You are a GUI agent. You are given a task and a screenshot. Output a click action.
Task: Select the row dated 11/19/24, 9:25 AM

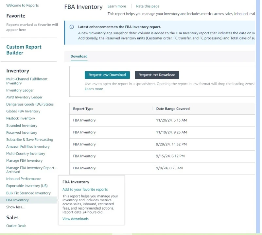click(162, 132)
